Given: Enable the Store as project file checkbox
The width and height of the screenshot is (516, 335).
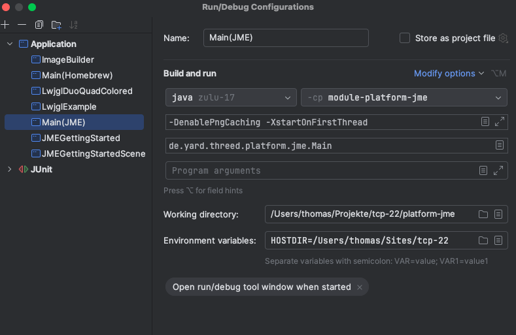Looking at the screenshot, I should click(405, 39).
